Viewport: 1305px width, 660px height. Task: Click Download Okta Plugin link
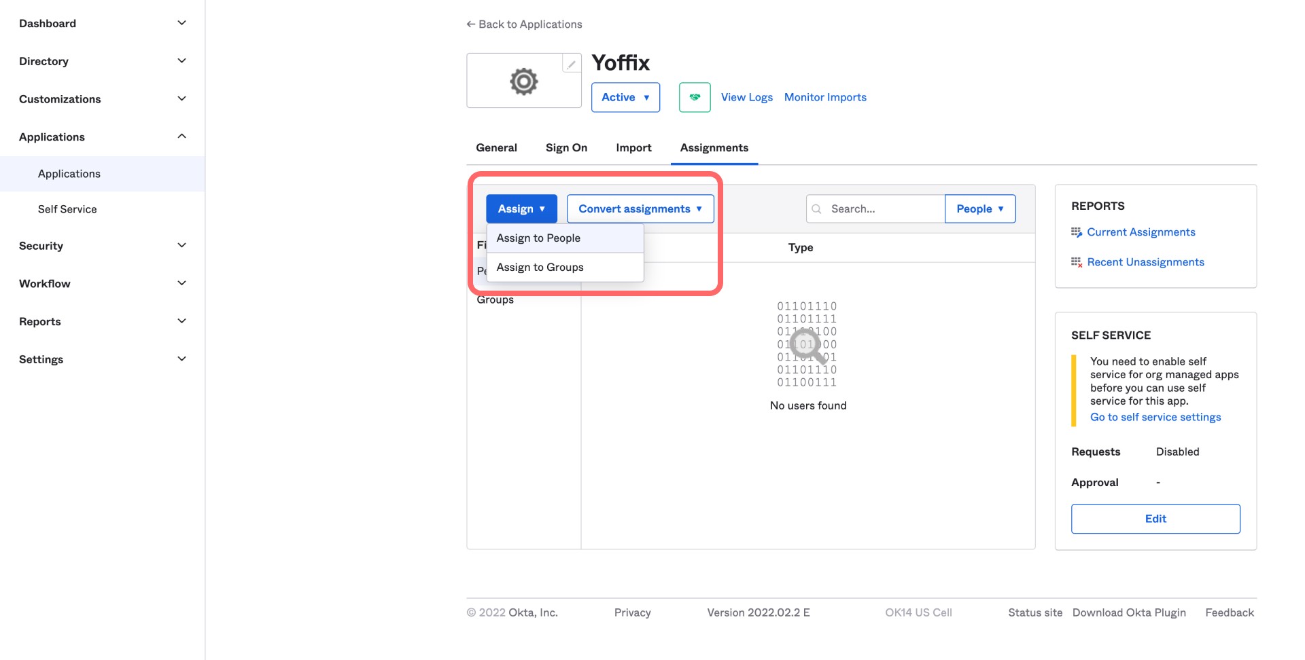click(x=1129, y=612)
